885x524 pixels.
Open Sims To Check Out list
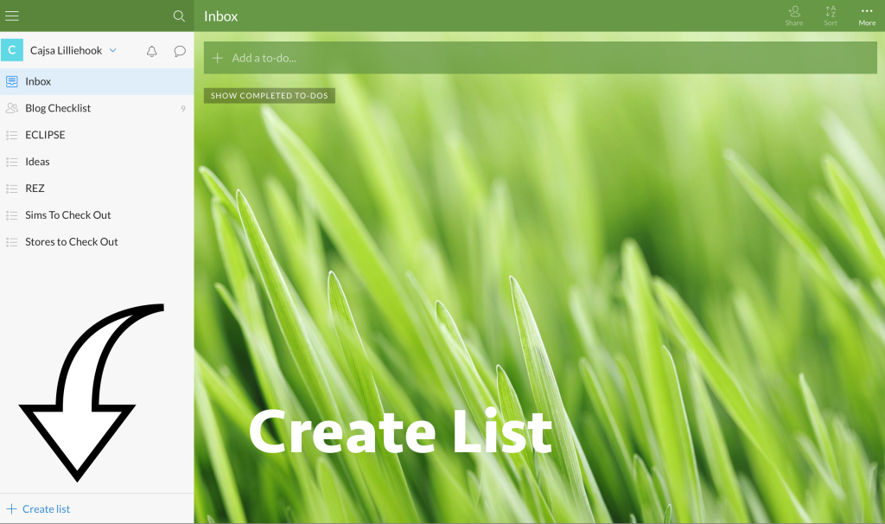click(68, 215)
